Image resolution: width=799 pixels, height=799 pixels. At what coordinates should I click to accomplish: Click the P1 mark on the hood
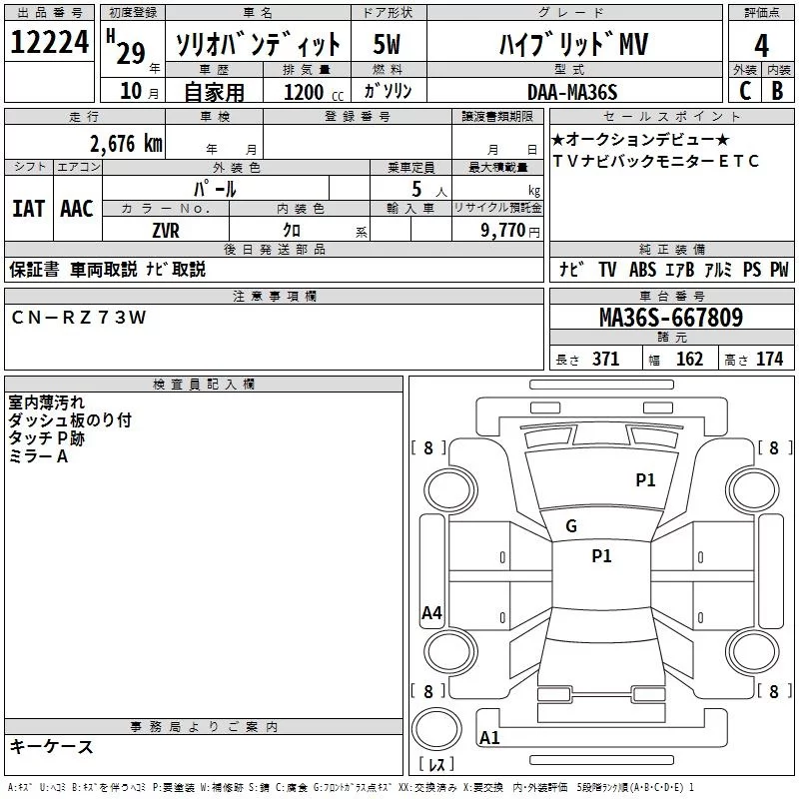[645, 480]
